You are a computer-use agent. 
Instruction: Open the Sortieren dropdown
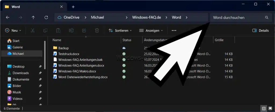(120, 31)
